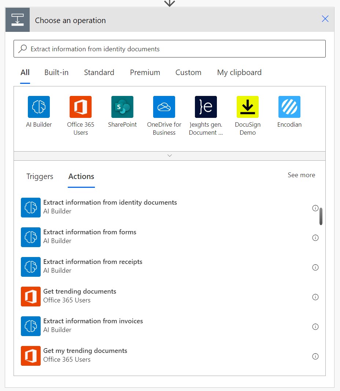The height and width of the screenshot is (391, 340).
Task: Select the Office 365 Users connector icon
Action: 81,107
